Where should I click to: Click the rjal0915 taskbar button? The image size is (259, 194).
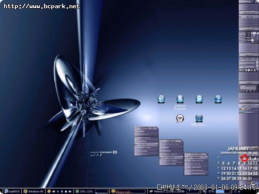click(12, 191)
